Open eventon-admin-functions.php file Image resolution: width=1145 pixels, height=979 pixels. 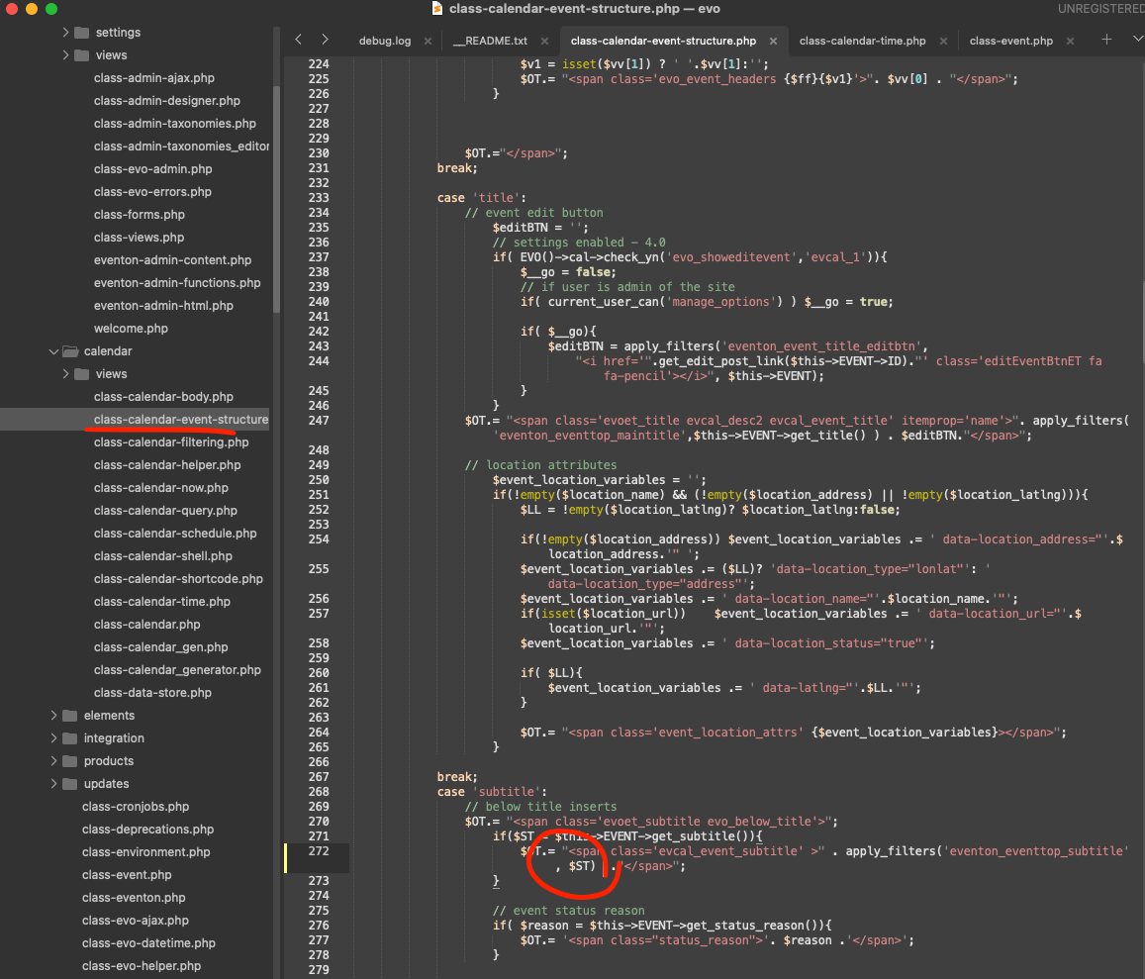(x=177, y=282)
